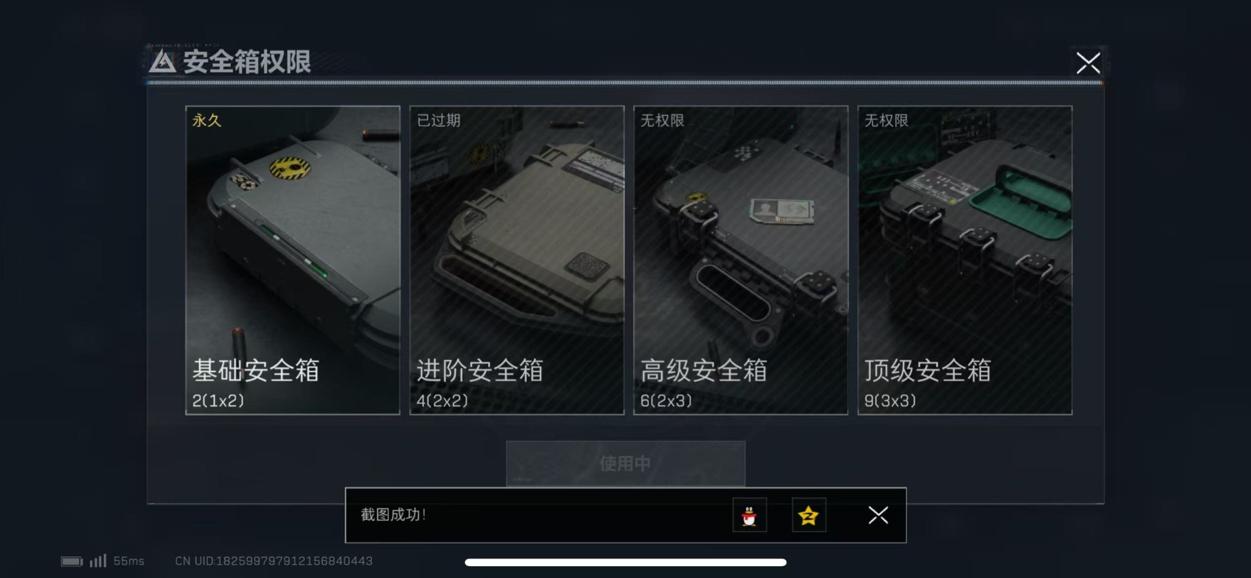The height and width of the screenshot is (578, 1251).
Task: Click the 安全箱权限 title text
Action: click(x=247, y=62)
